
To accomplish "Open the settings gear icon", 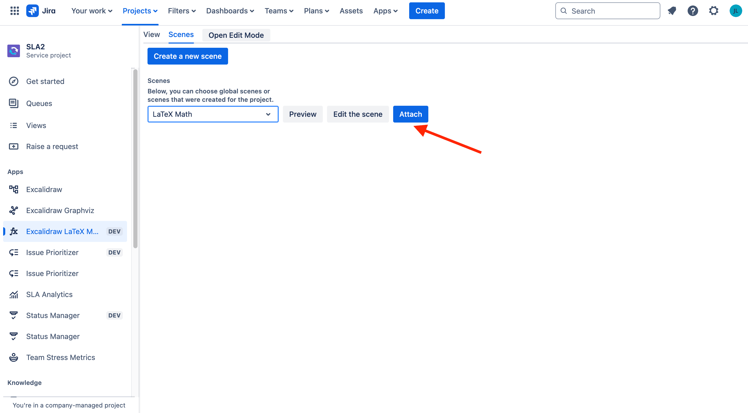I will point(714,11).
